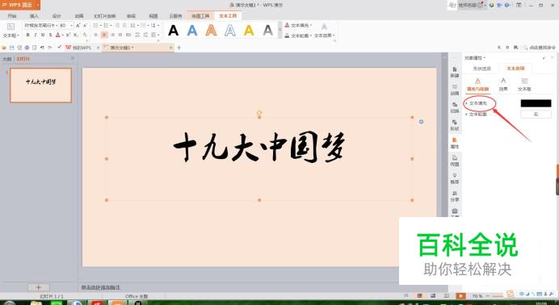Screen dimensions: 559x305
Task: Click the rotate handle above the text box
Action: 259,113
